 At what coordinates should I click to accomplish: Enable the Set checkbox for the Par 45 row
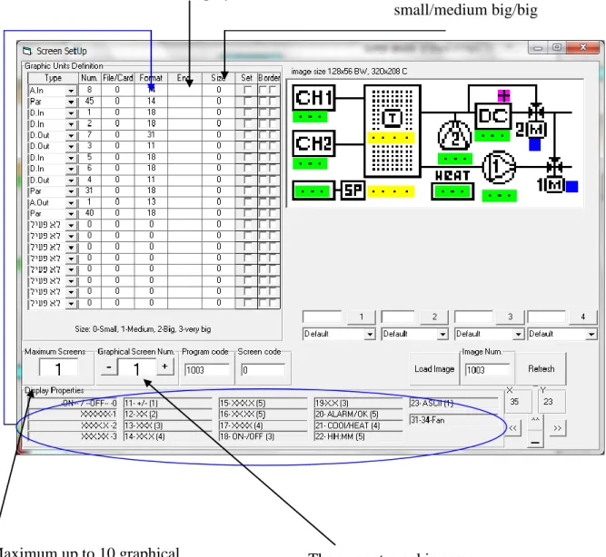[x=247, y=101]
